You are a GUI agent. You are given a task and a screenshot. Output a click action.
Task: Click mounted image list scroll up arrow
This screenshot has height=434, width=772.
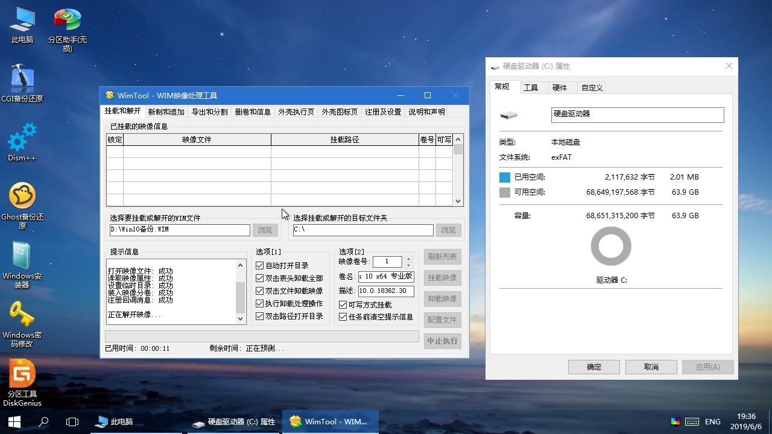point(458,139)
